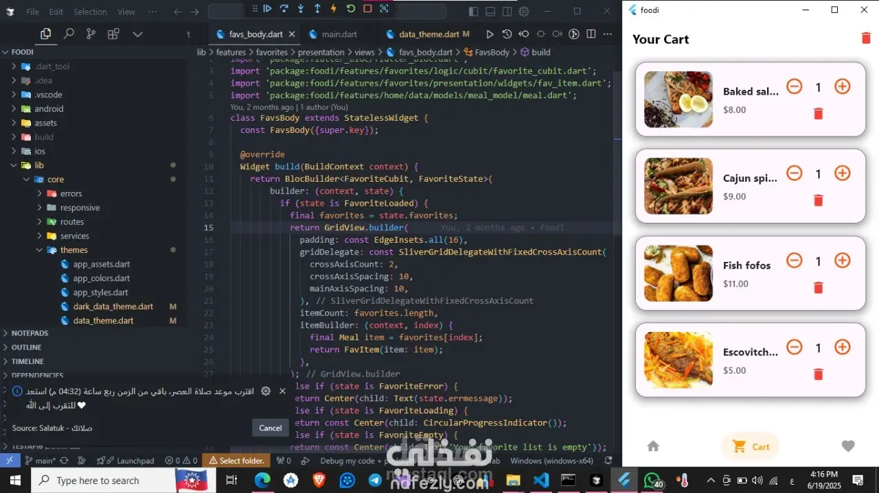
Task: Open the Selection menu
Action: tap(90, 12)
